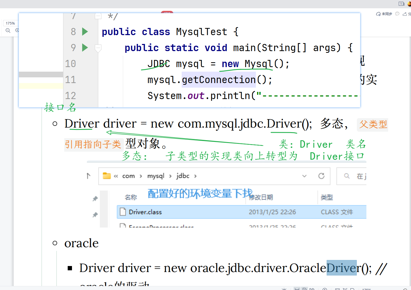Click the search magnifier in explorer screenshot
The image size is (411, 290).
(x=347, y=176)
